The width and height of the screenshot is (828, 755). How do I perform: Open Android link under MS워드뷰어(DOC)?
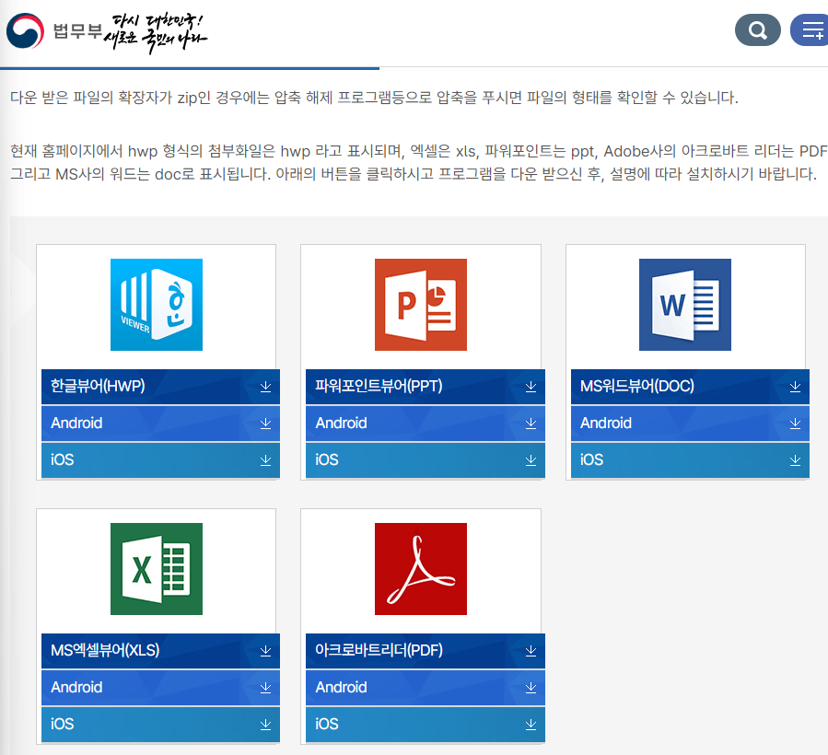(x=690, y=424)
